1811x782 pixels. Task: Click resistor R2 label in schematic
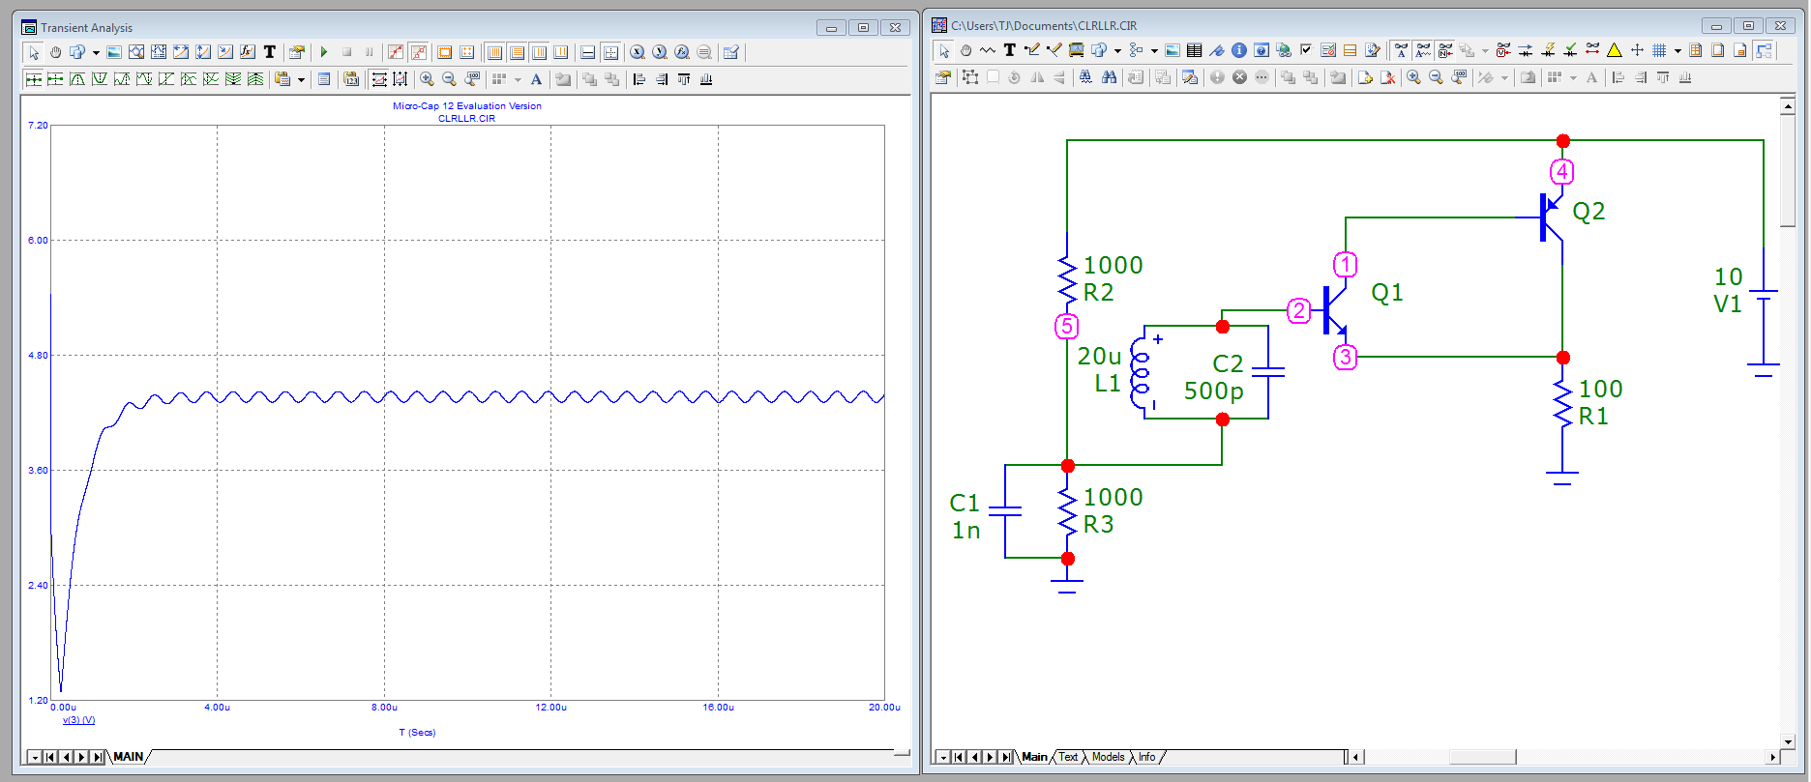(x=1098, y=293)
